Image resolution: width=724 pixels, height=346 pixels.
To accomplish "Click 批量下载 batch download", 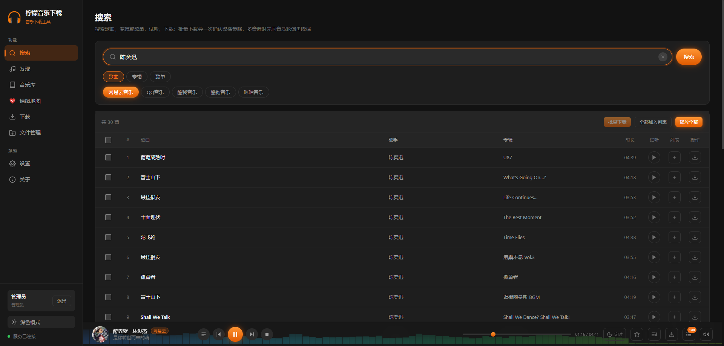I will coord(617,122).
